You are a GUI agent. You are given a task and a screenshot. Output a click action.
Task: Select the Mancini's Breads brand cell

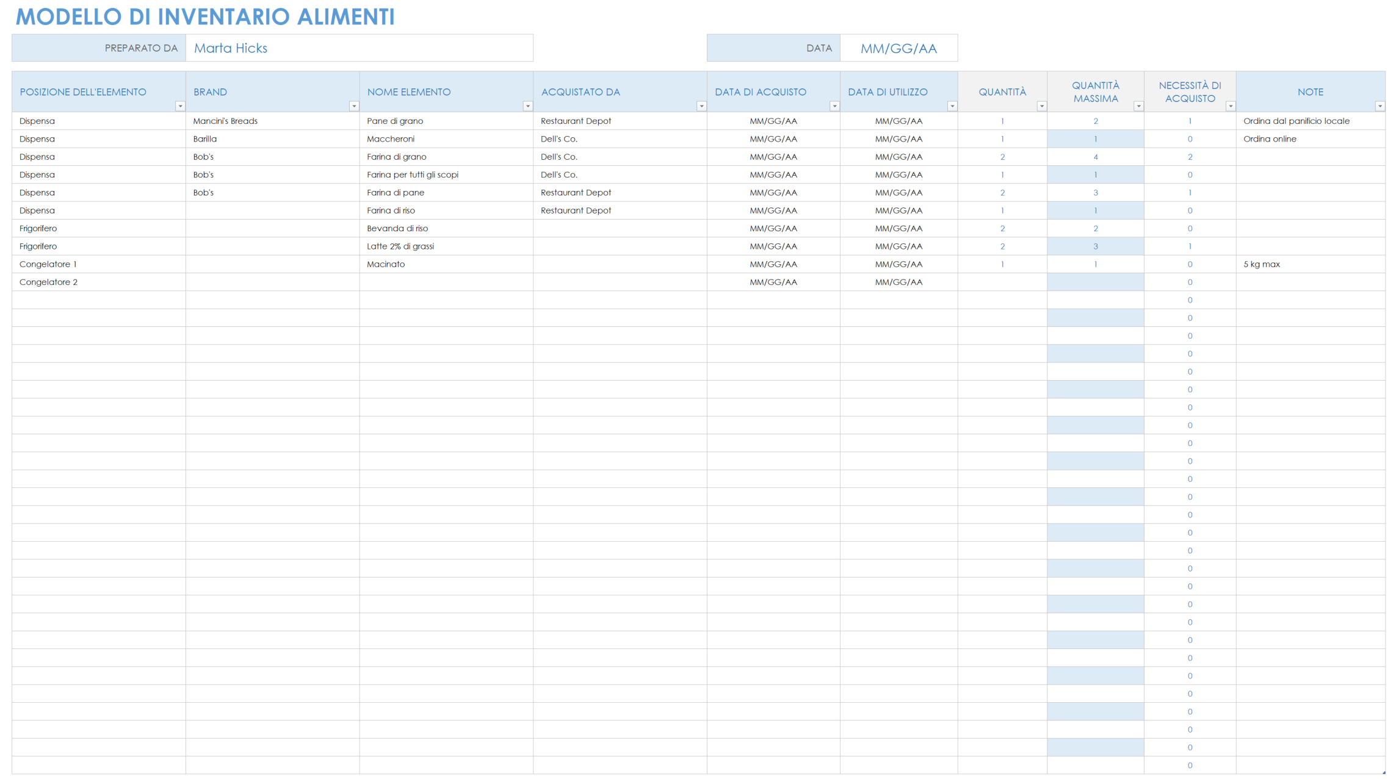[x=273, y=121]
